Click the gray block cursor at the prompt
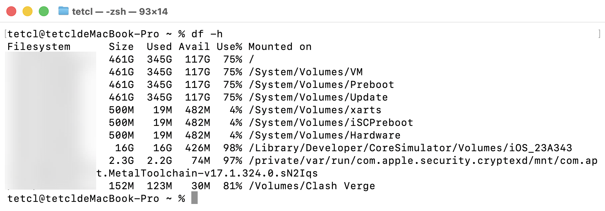Viewport: 605px width, 211px height. click(x=194, y=198)
